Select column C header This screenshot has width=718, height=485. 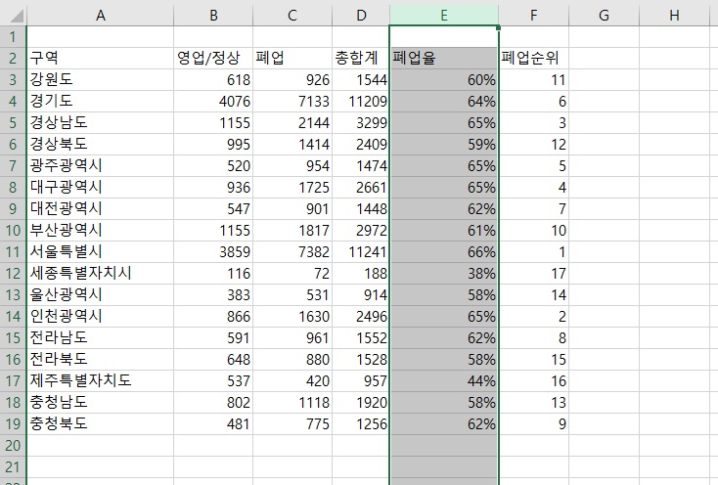coord(292,16)
